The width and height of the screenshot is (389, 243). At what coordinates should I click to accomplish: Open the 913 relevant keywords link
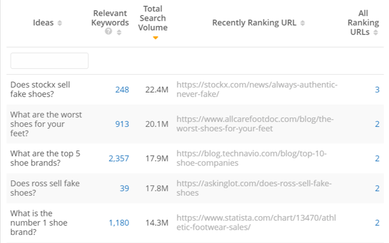tap(122, 124)
